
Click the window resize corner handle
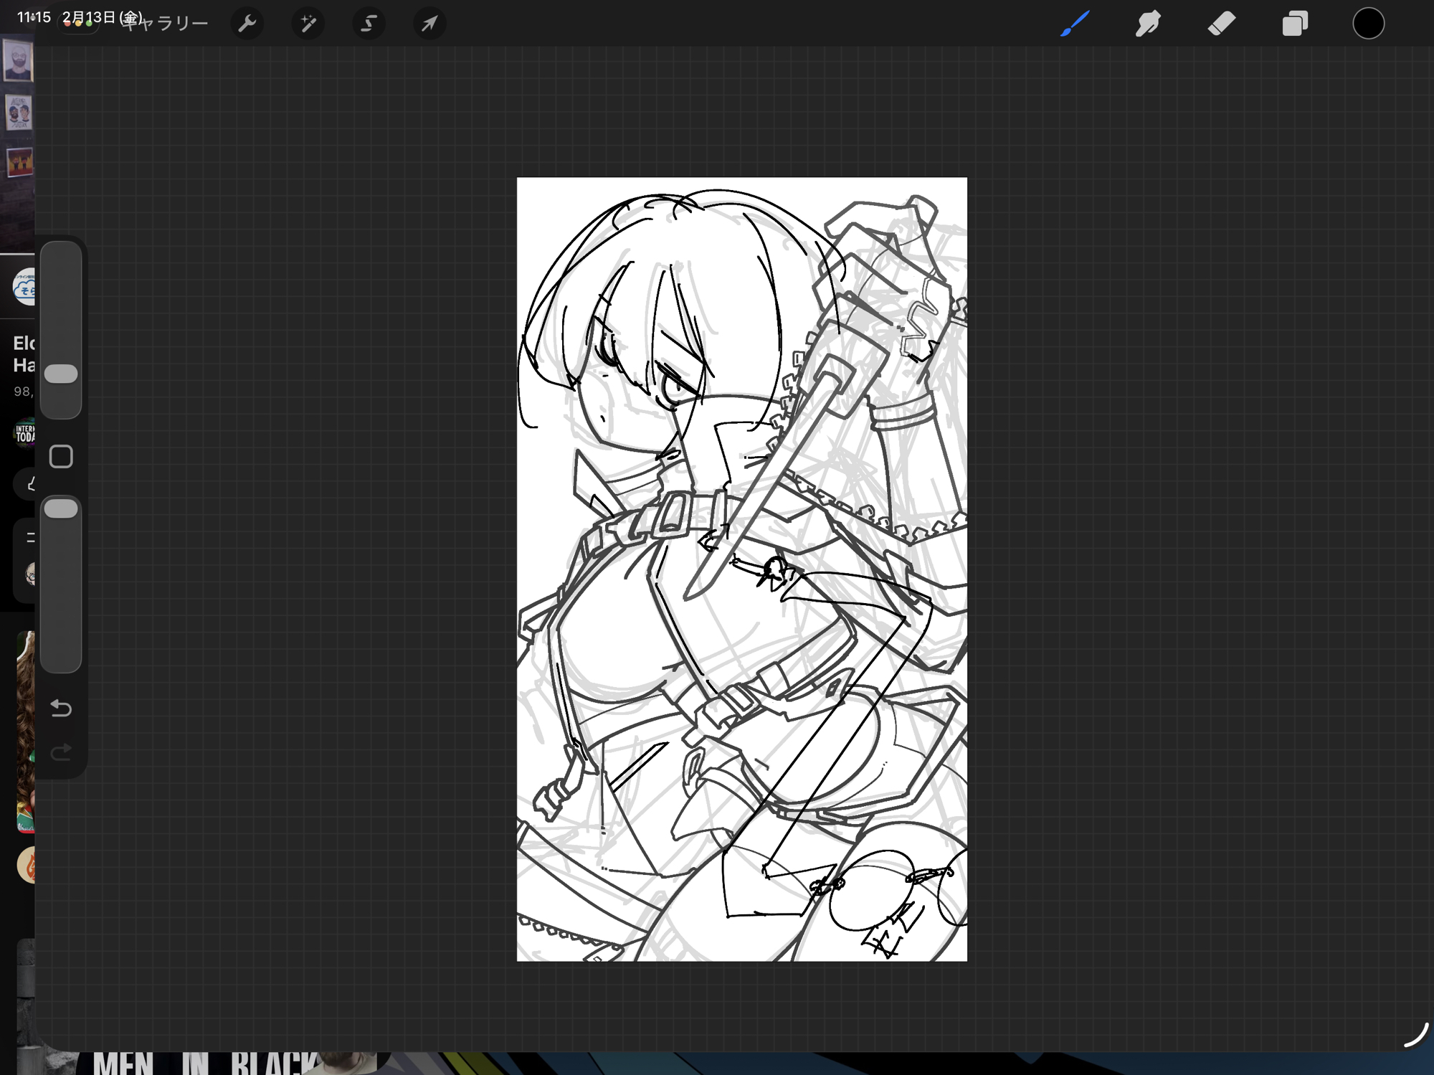(x=1416, y=1036)
